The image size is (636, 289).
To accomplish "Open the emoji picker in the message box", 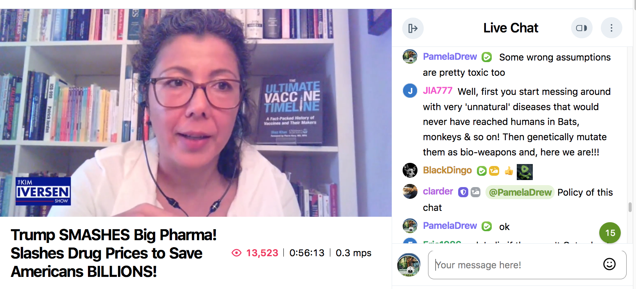I will pos(609,264).
